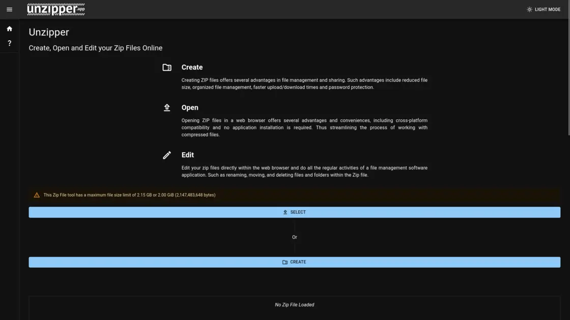This screenshot has width=570, height=320.
Task: Click the unzipper.app logo
Action: [56, 9]
